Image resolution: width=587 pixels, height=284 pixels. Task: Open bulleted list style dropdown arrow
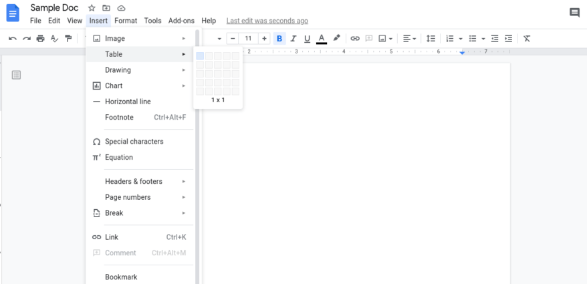(483, 39)
